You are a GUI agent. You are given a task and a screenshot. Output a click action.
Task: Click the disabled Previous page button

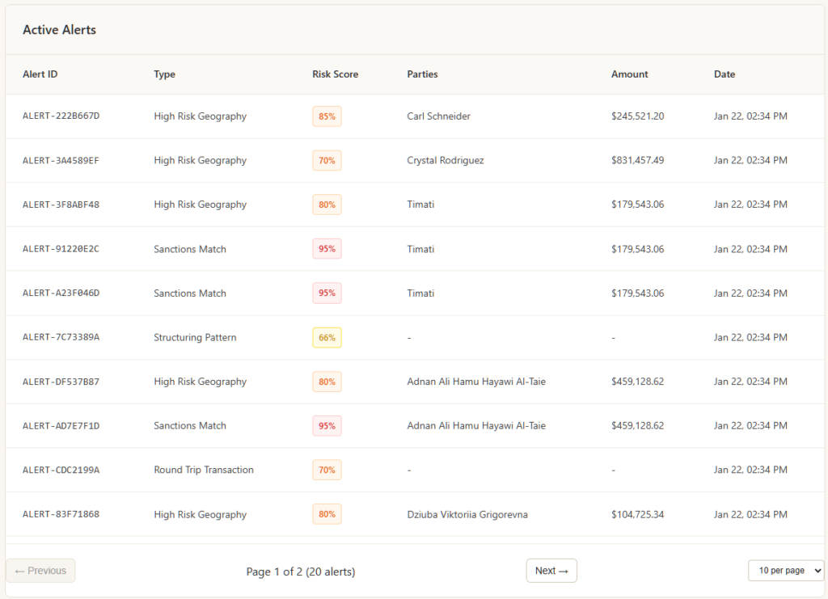tap(40, 571)
